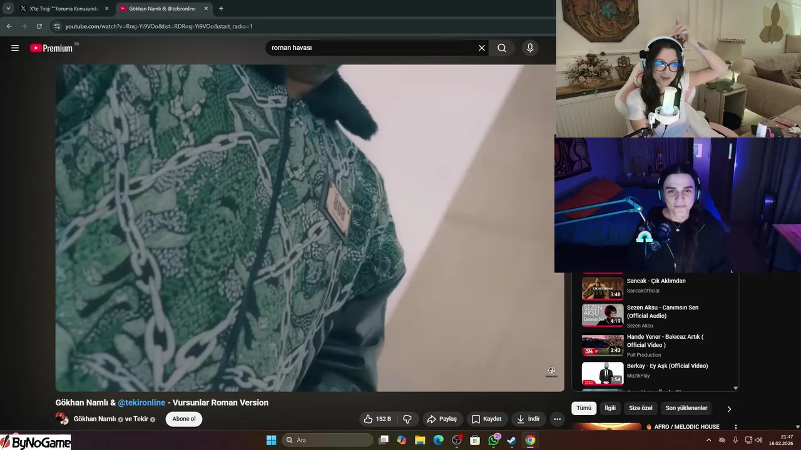Screen dimensions: 801x450
Task: Open more actions three-dot menu under video
Action: coord(557,419)
